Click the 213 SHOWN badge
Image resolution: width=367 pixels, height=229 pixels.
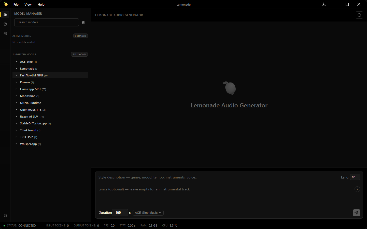click(79, 54)
